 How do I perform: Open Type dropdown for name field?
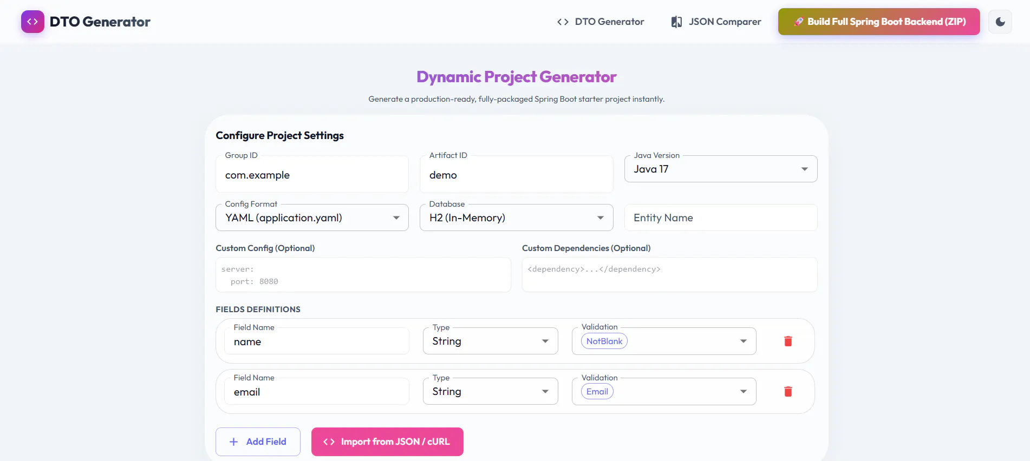click(490, 341)
